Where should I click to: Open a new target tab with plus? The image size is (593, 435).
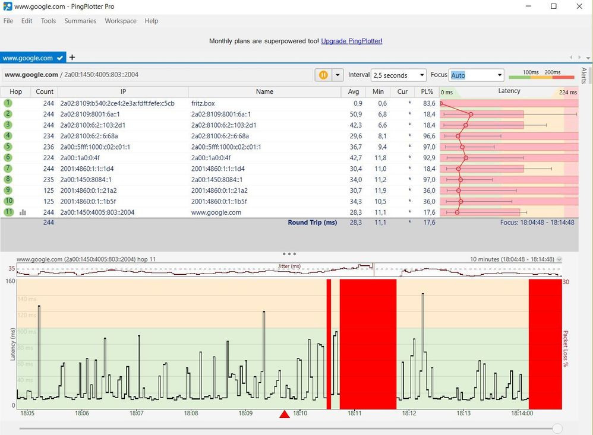point(72,58)
